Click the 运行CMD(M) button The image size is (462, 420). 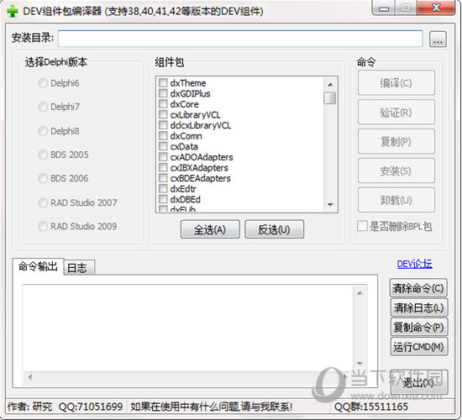coord(418,347)
